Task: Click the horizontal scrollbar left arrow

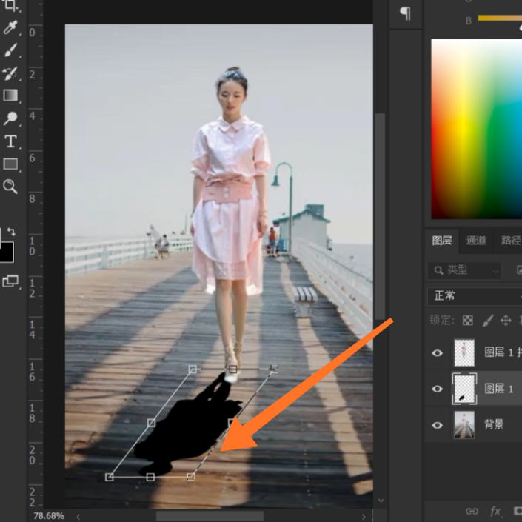Action: pos(78,517)
